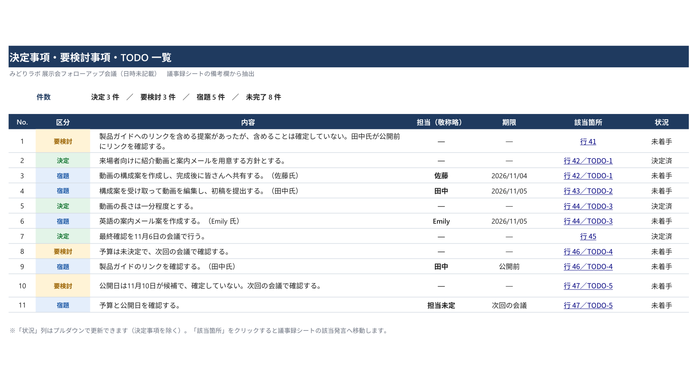Screen dimensions: 699x370
Task: Open the 行 41 link in row 1
Action: (x=588, y=142)
